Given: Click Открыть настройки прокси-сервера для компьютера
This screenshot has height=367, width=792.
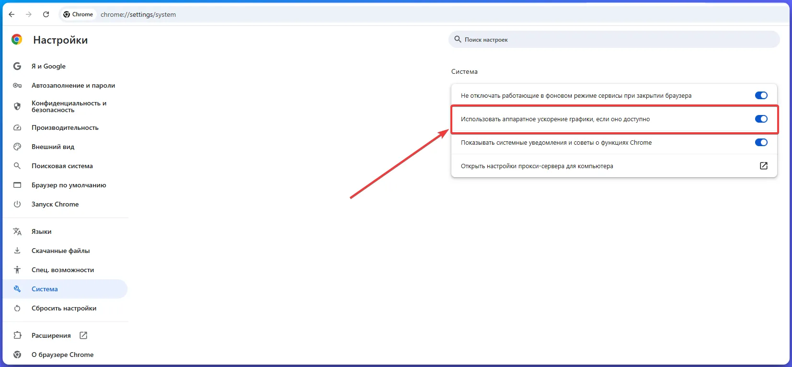Looking at the screenshot, I should (x=614, y=166).
